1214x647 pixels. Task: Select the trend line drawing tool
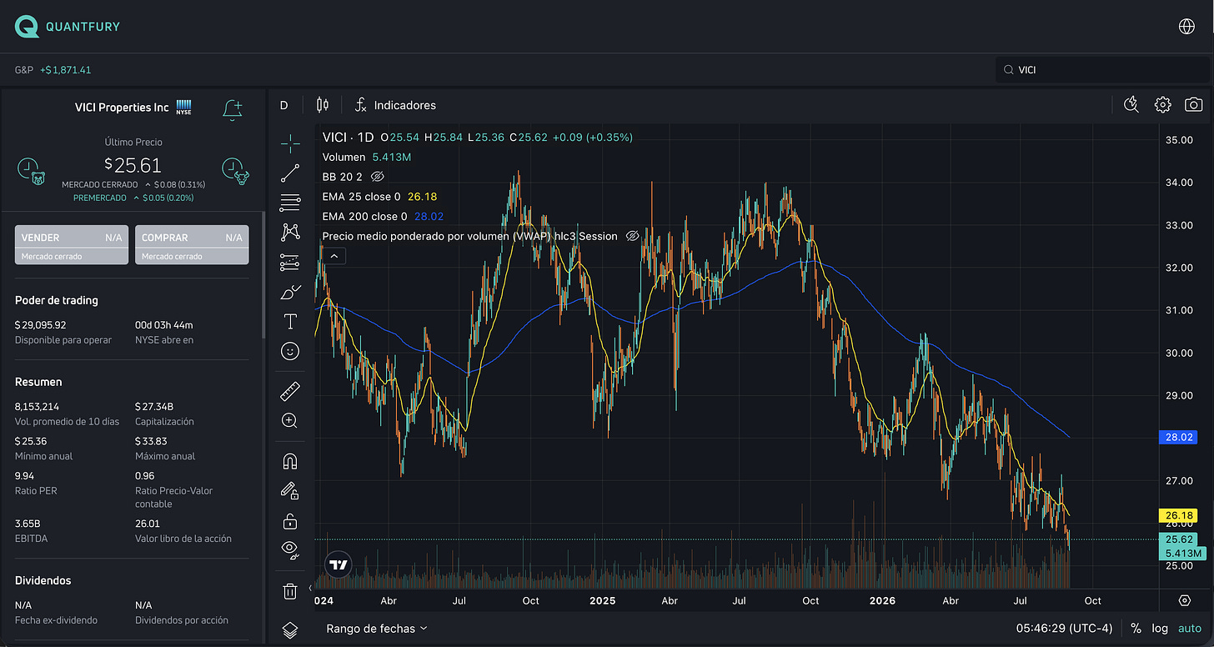(290, 173)
